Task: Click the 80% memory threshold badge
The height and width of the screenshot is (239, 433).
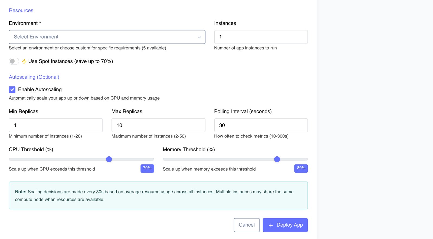Action: click(301, 168)
